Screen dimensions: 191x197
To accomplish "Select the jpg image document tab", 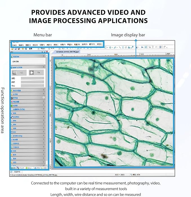I will click(67, 52).
